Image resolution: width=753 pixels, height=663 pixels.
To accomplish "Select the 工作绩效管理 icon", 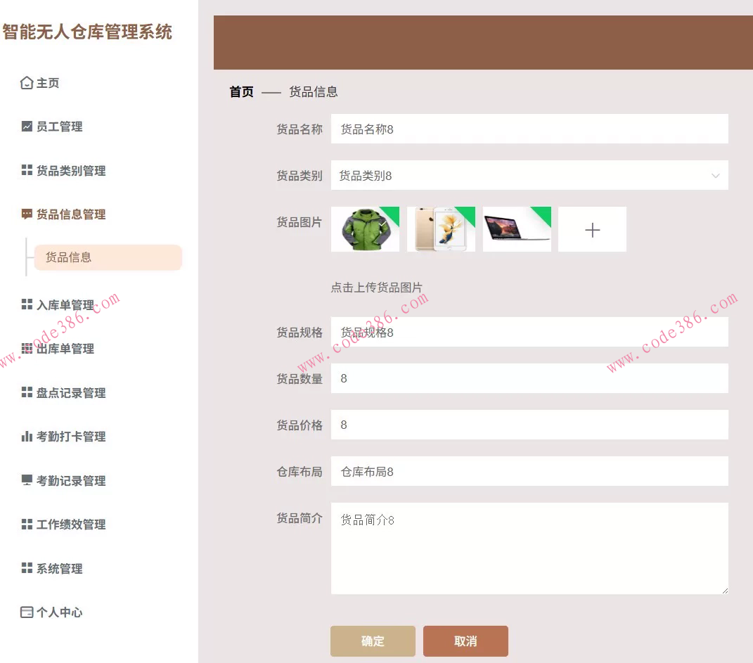I will [25, 524].
